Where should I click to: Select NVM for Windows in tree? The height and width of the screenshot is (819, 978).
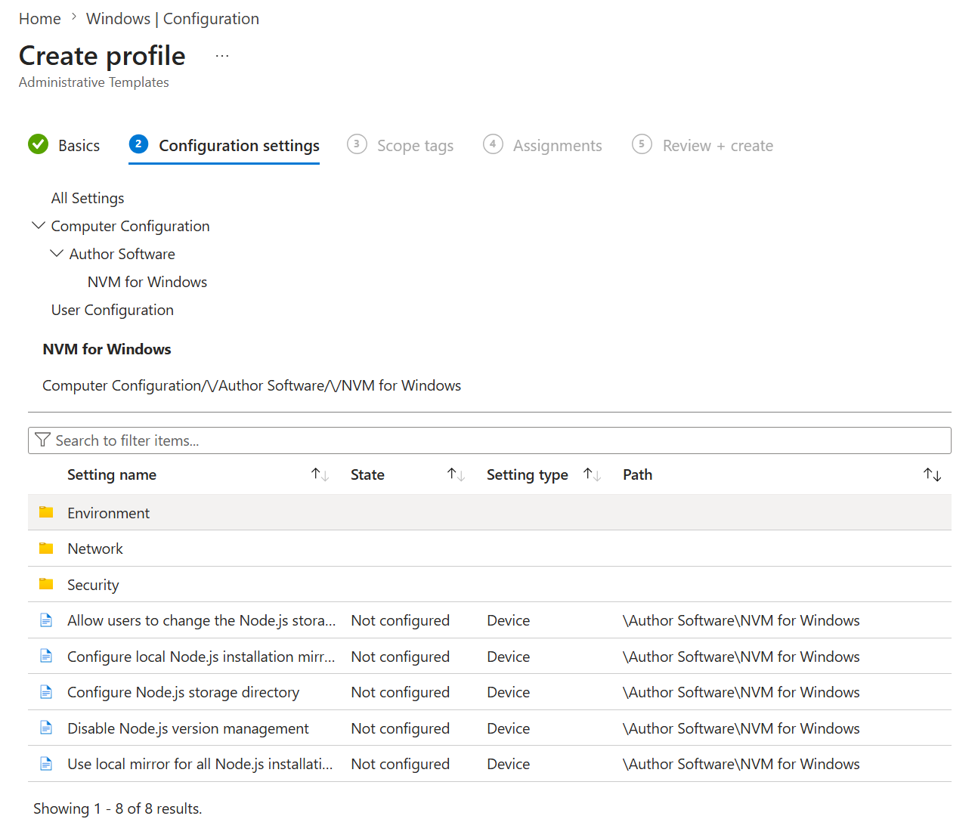(x=147, y=282)
